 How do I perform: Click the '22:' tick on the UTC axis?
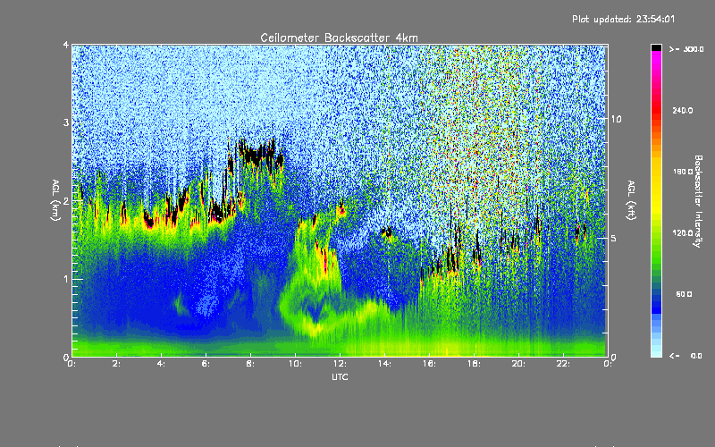[563, 364]
